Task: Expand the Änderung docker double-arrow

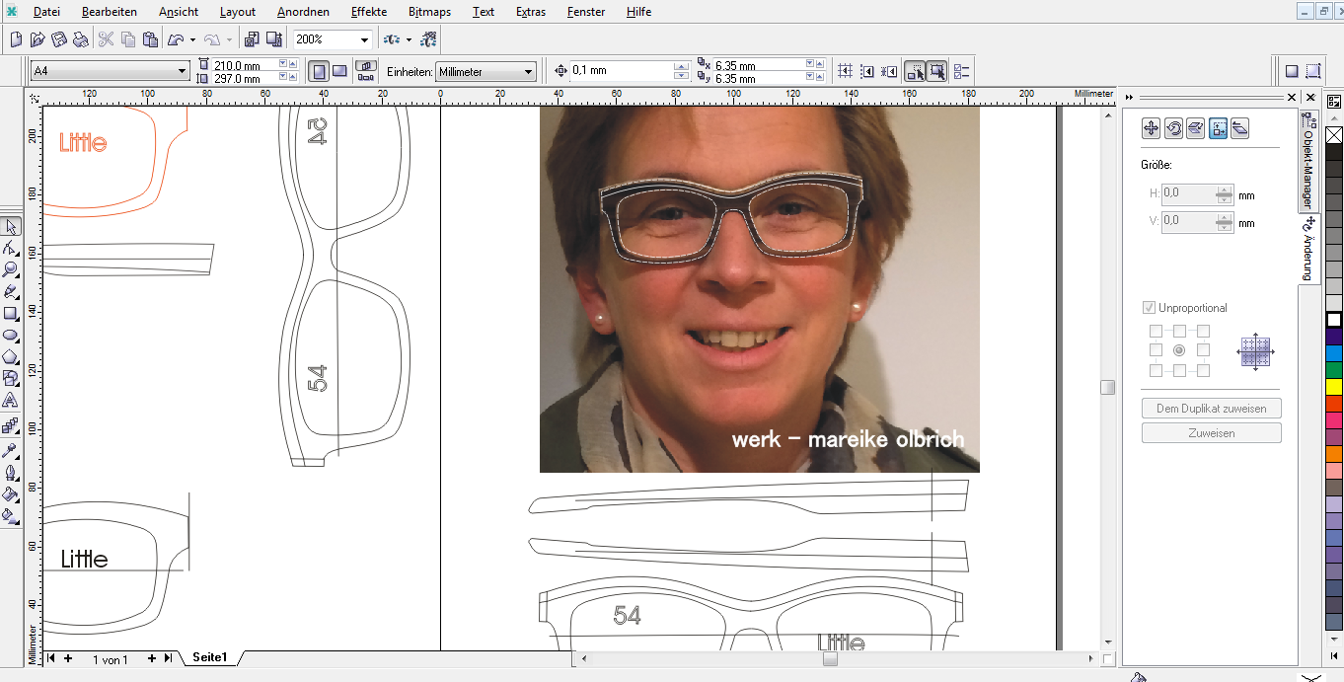Action: pos(1130,97)
